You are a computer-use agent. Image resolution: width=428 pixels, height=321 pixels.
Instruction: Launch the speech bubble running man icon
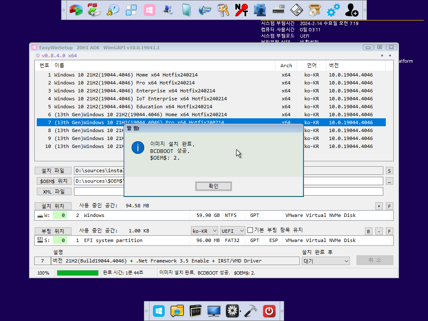point(113,10)
